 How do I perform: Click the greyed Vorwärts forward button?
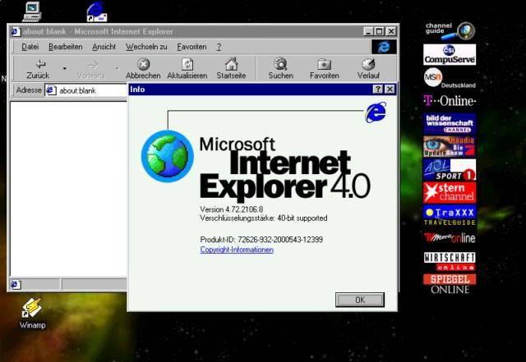click(x=91, y=69)
